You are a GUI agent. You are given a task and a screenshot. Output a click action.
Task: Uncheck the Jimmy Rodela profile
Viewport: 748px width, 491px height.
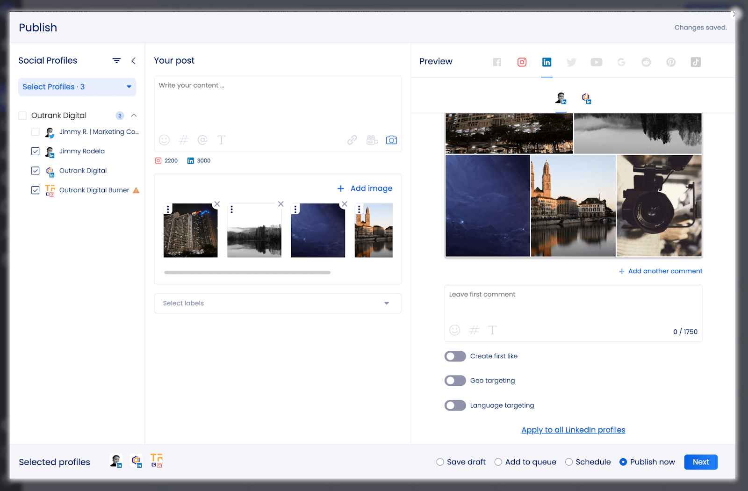pos(35,151)
